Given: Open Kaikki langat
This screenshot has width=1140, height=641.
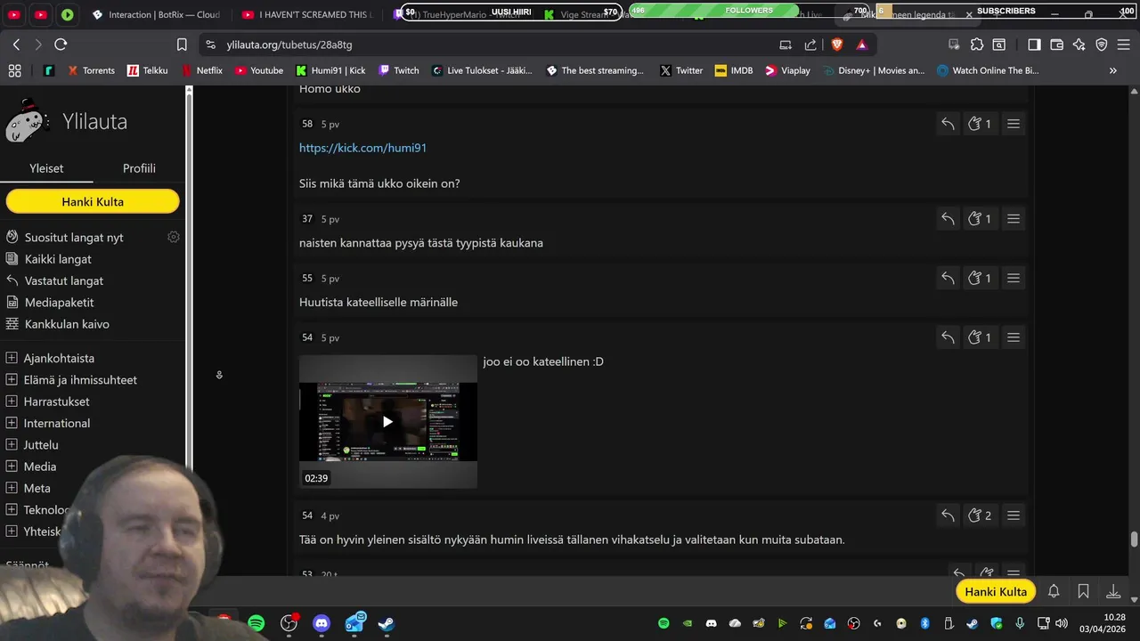Looking at the screenshot, I should (58, 259).
